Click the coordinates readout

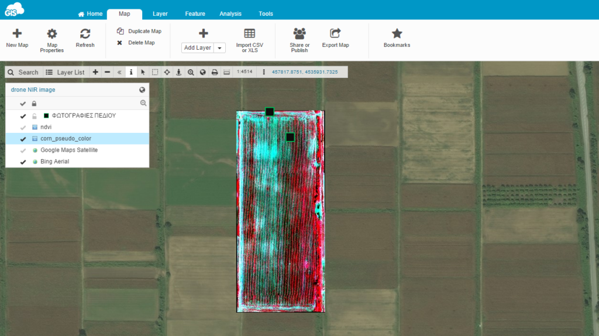point(305,72)
